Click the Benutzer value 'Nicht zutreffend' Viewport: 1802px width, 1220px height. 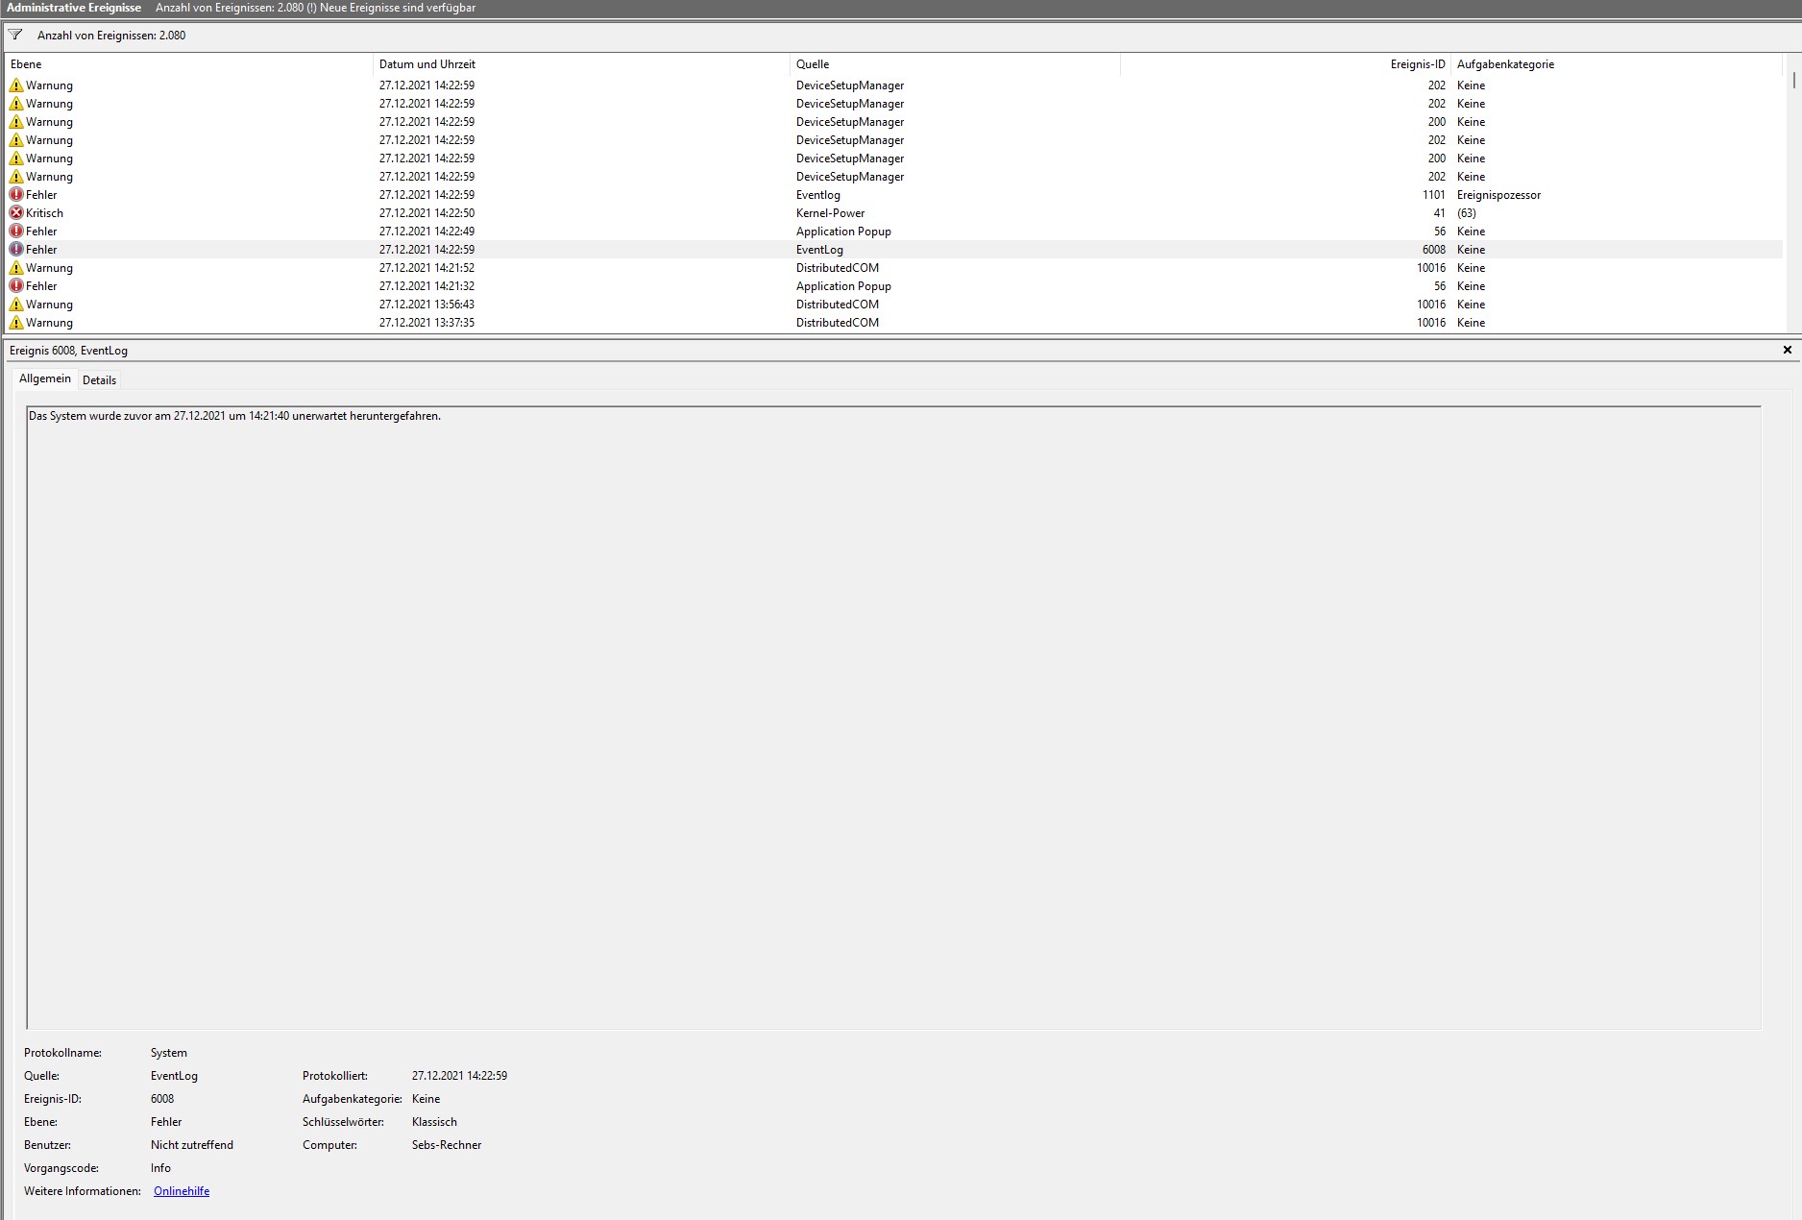(192, 1145)
